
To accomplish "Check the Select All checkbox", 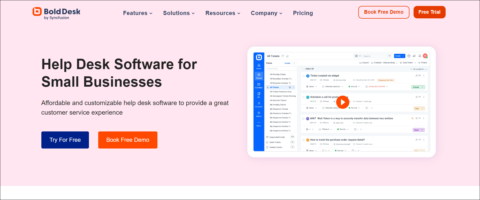I will 303,69.
